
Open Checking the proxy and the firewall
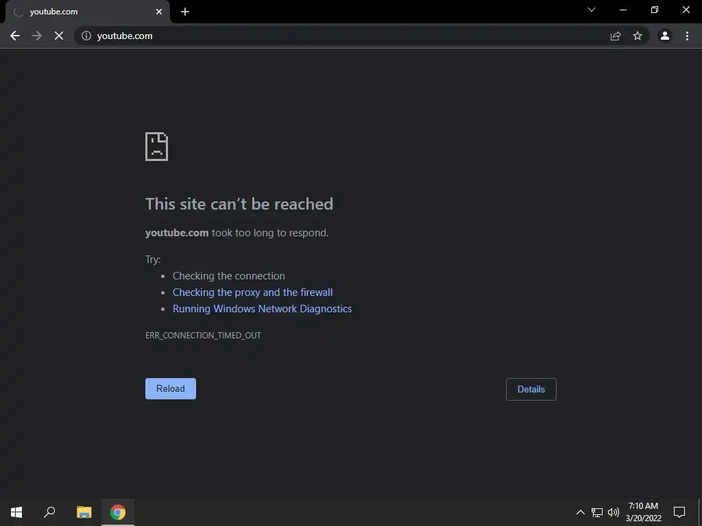pos(253,292)
